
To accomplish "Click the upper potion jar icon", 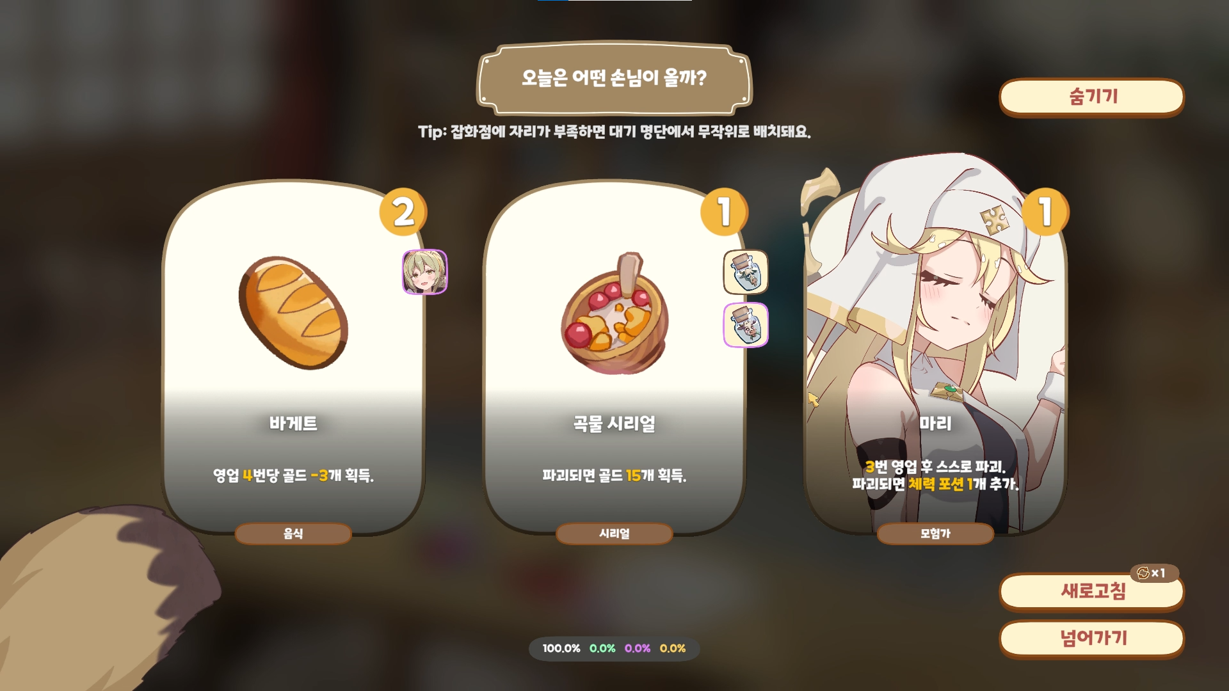I will tap(746, 272).
